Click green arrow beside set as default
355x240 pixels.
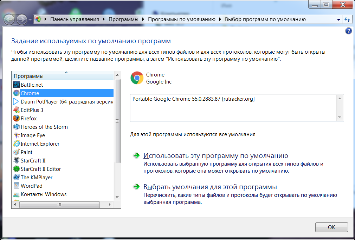point(136,155)
